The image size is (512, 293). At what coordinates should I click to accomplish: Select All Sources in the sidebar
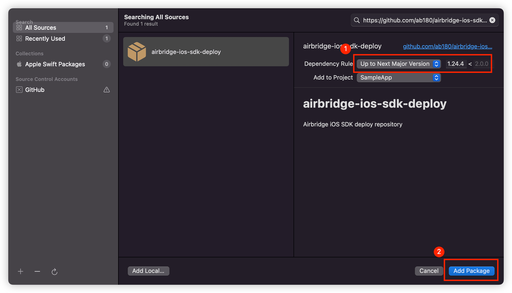tap(63, 28)
